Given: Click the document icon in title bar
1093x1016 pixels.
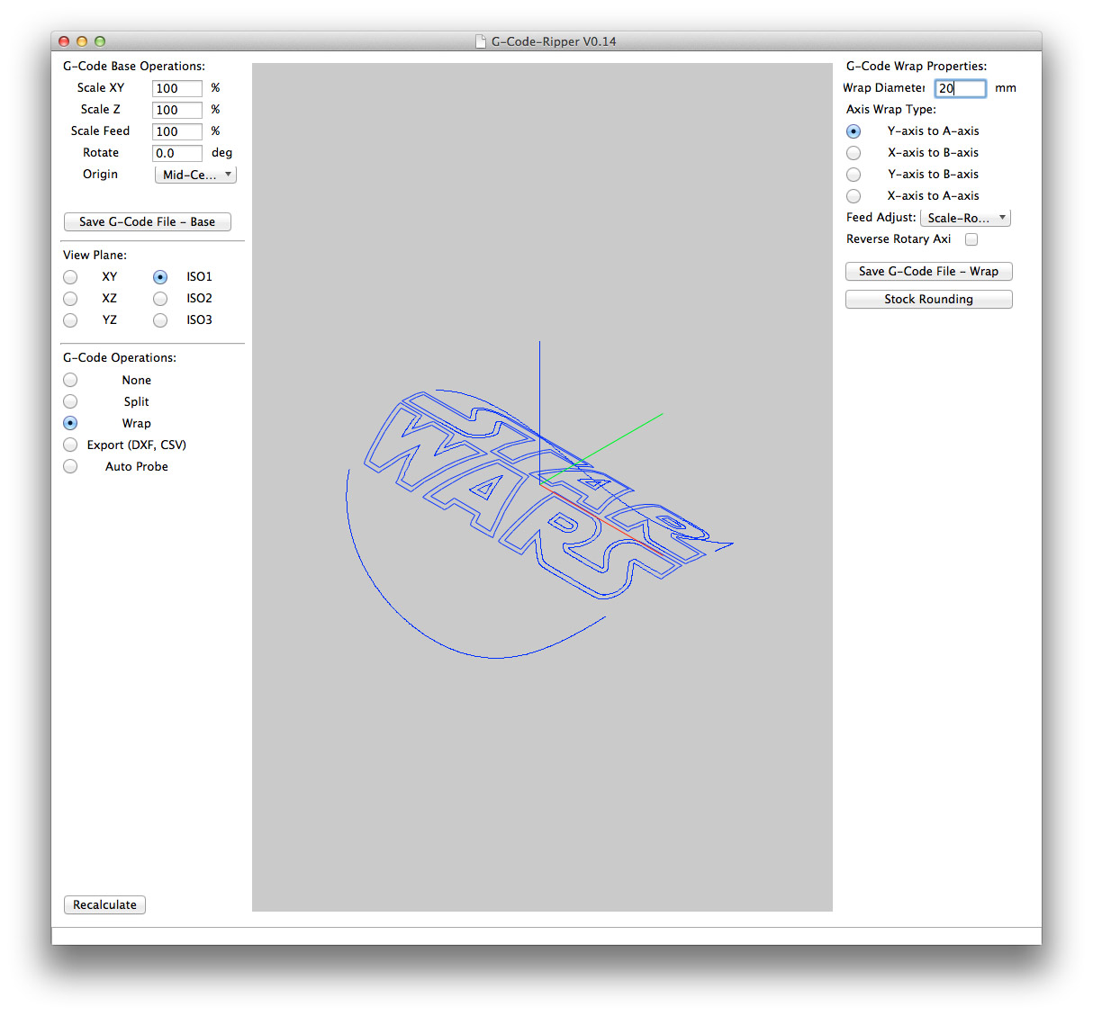Looking at the screenshot, I should 481,41.
